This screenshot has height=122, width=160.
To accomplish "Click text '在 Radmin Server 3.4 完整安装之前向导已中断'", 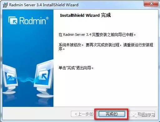I will tap(97, 35).
